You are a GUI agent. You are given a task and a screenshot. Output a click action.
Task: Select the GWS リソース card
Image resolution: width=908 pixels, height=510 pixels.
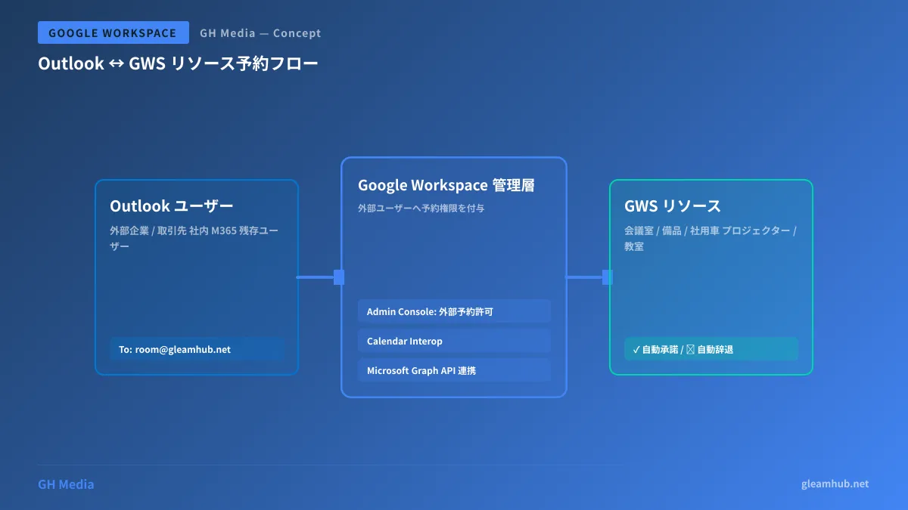pos(711,277)
